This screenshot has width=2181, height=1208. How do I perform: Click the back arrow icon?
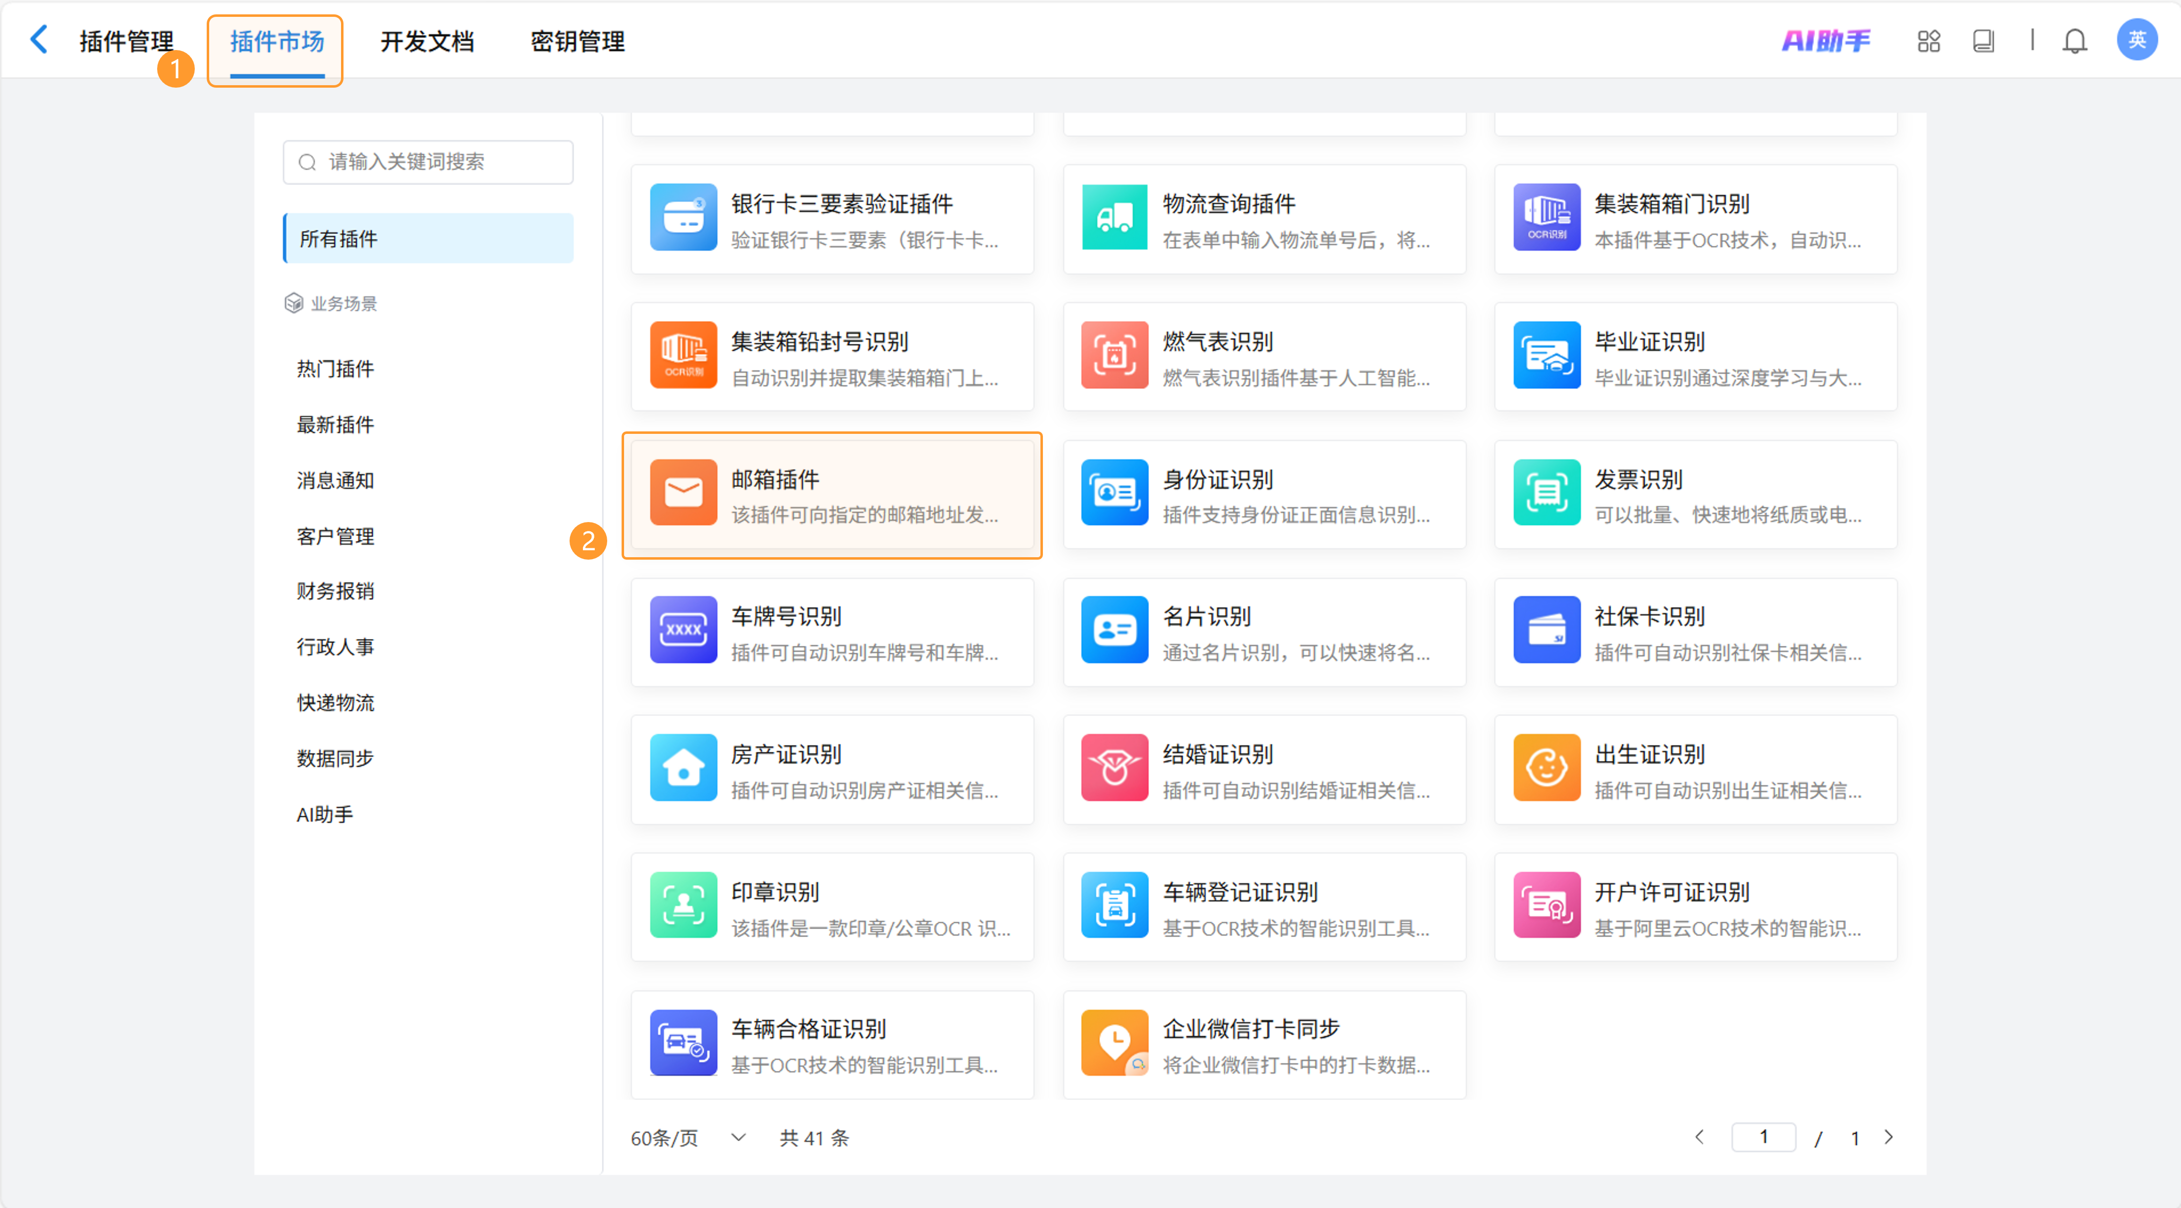pyautogui.click(x=39, y=40)
